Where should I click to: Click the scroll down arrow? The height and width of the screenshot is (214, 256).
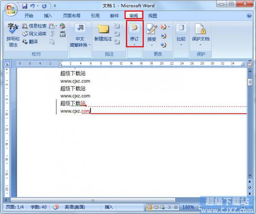click(250, 175)
